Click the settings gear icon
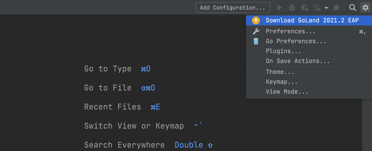The width and height of the screenshot is (372, 151). (365, 8)
